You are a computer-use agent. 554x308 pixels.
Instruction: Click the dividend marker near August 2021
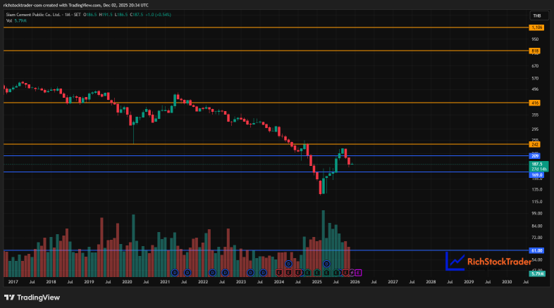(187, 273)
